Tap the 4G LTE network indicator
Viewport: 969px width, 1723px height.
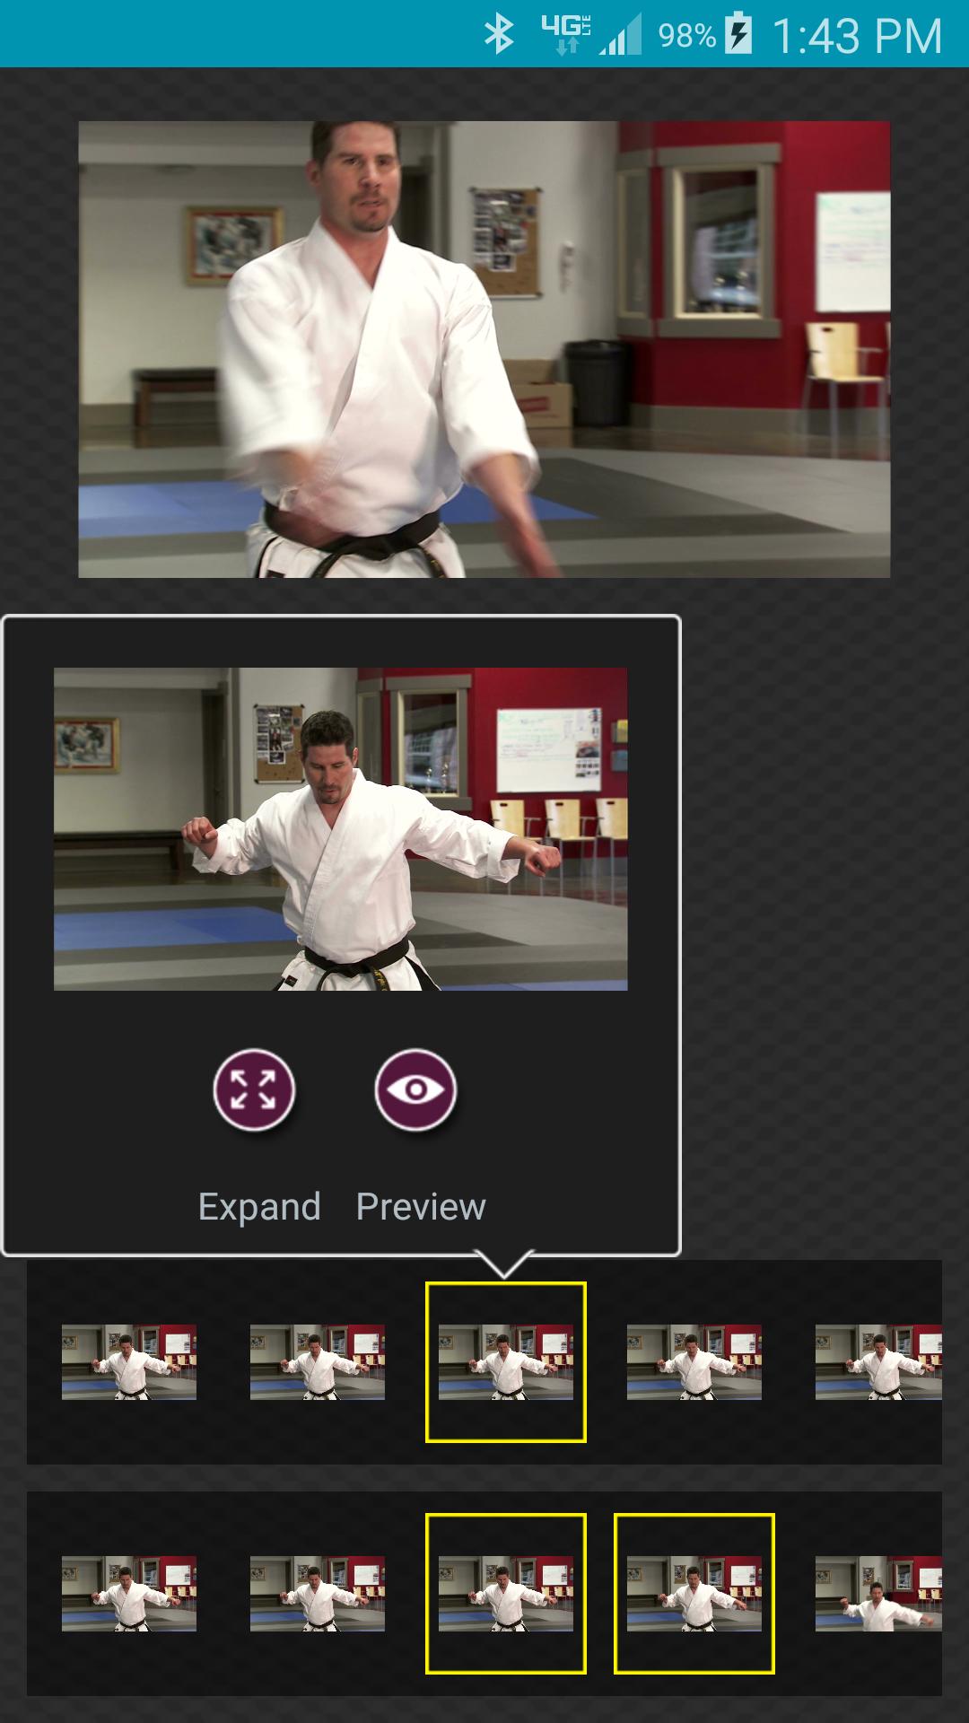click(x=565, y=35)
